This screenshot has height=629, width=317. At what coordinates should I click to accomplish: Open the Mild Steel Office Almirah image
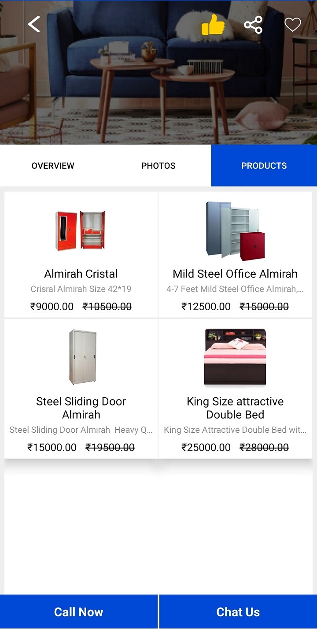[x=235, y=230]
